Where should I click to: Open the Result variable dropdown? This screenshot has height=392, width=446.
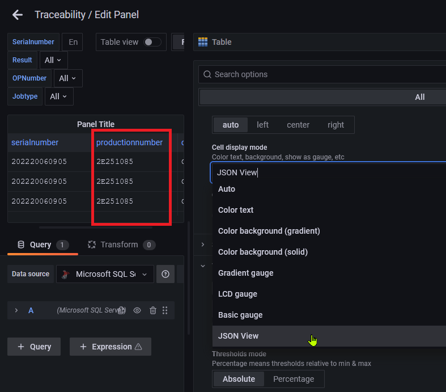tap(53, 60)
